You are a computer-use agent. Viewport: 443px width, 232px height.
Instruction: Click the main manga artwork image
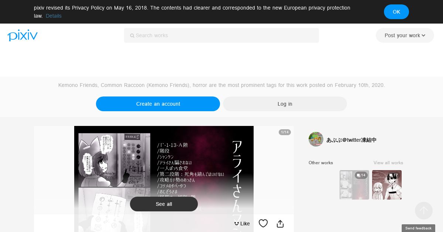pos(164,179)
